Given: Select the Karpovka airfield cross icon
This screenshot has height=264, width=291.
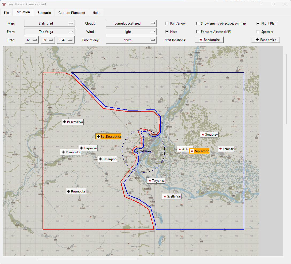Looking at the screenshot, I should click(x=88, y=148).
